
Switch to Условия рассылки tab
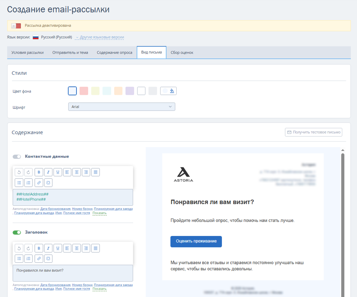tap(28, 52)
